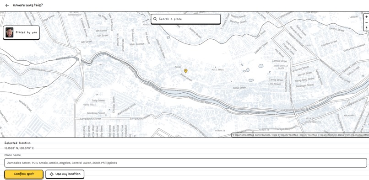Click the 'HENSONVILLE PLAZA' map label
This screenshot has height=180, width=369.
(x=281, y=67)
